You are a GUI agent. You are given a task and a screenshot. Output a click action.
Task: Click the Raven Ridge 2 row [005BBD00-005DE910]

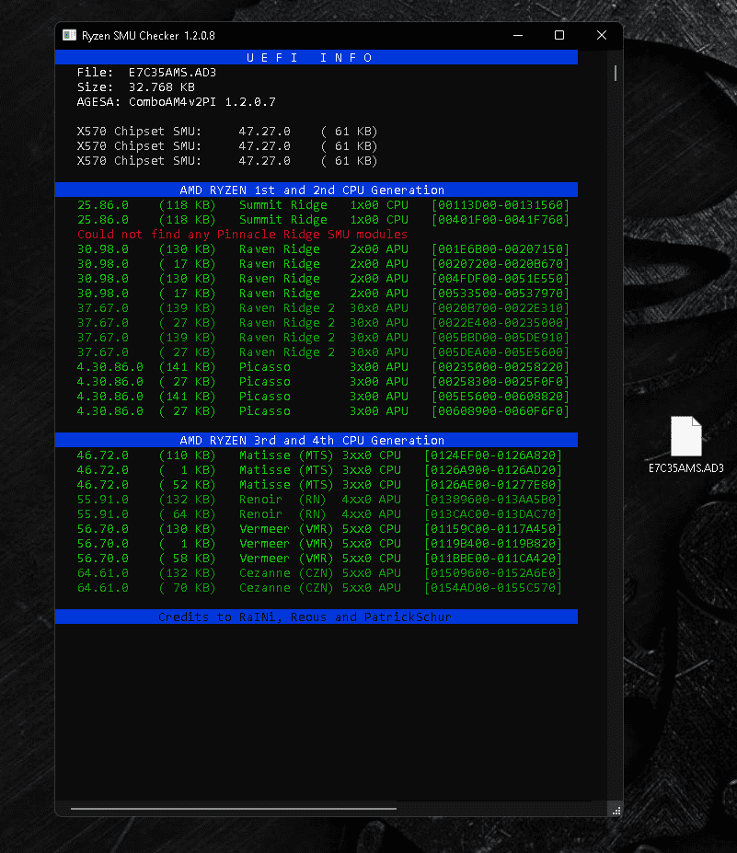[323, 337]
